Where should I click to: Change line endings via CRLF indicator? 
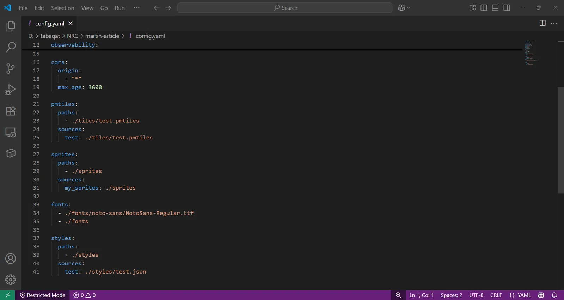496,295
